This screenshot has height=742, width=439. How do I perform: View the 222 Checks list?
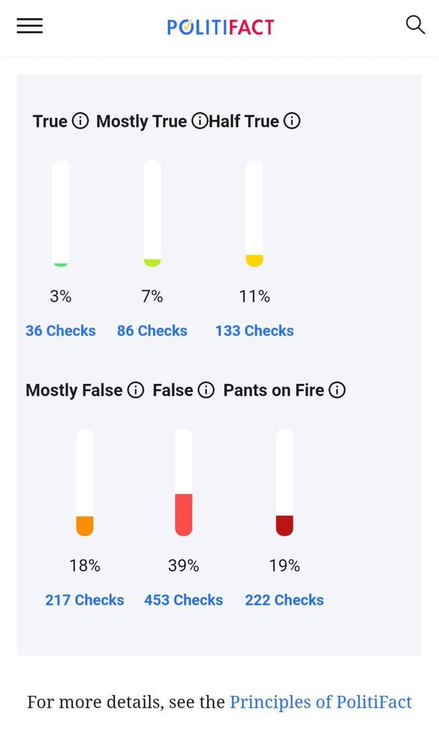[284, 600]
